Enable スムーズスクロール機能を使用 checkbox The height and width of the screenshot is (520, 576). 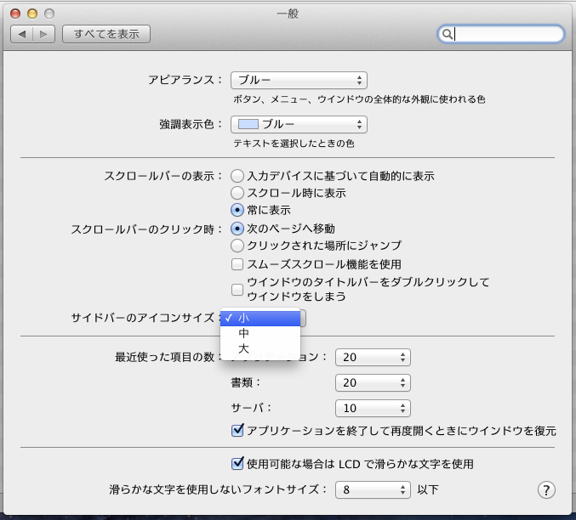tap(237, 264)
